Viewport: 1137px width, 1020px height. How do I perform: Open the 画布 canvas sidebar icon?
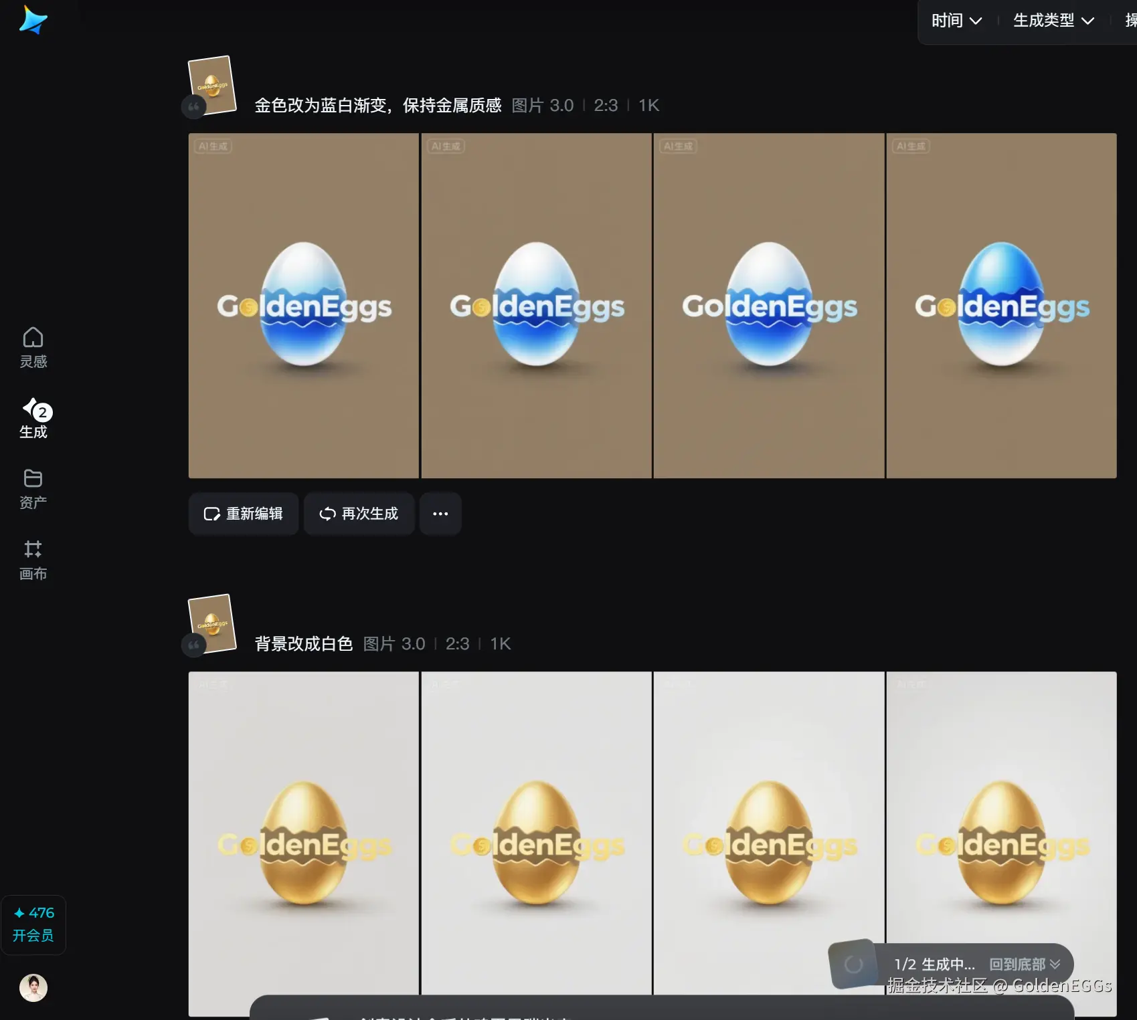click(x=33, y=560)
